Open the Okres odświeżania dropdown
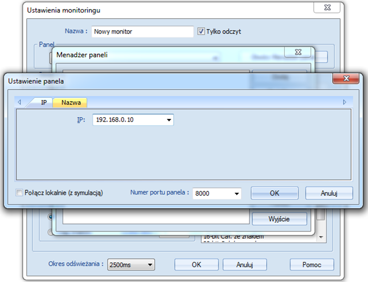This screenshot has width=368, height=282. [x=131, y=265]
